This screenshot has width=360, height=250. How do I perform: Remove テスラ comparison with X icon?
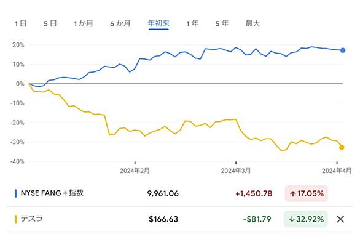coord(340,219)
